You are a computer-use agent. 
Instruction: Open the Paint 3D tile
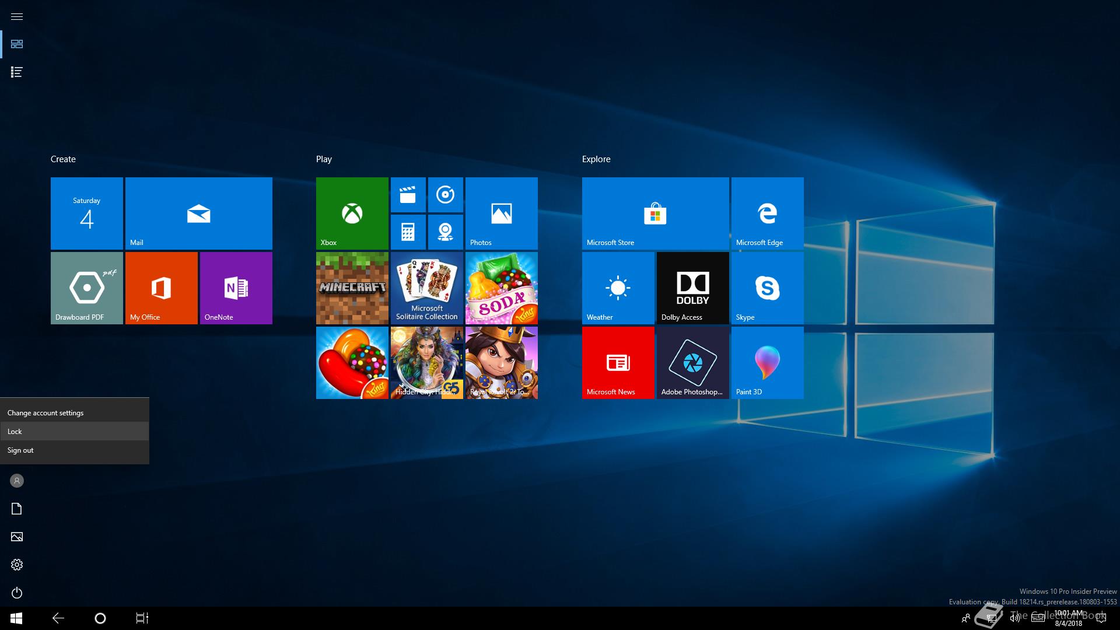coord(768,363)
